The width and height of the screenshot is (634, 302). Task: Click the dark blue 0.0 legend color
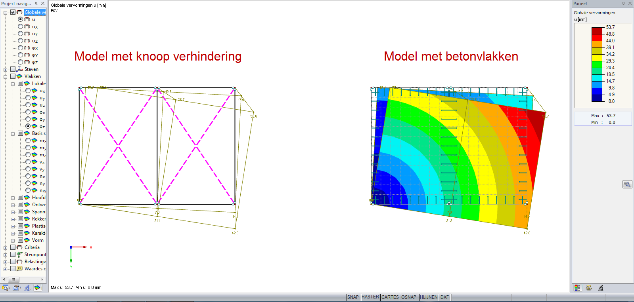click(x=597, y=98)
